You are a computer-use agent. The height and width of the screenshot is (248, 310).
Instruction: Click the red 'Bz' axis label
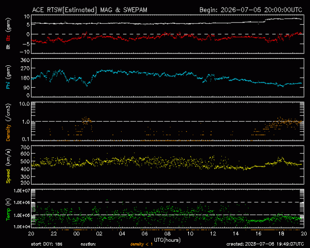[x=8, y=38]
